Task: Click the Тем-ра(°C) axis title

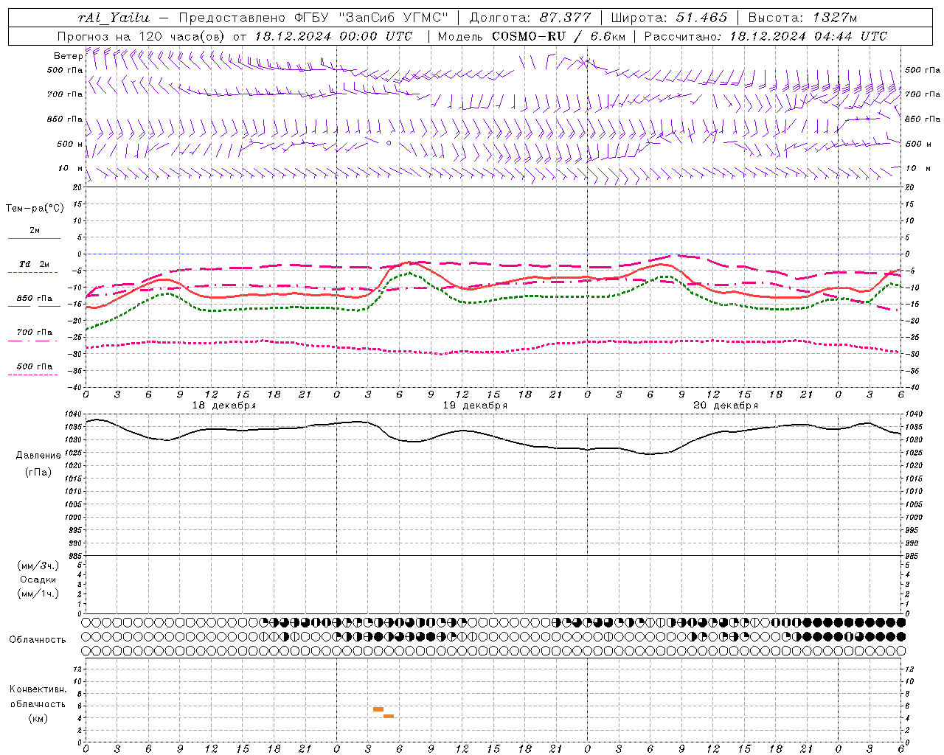Action: (35, 209)
